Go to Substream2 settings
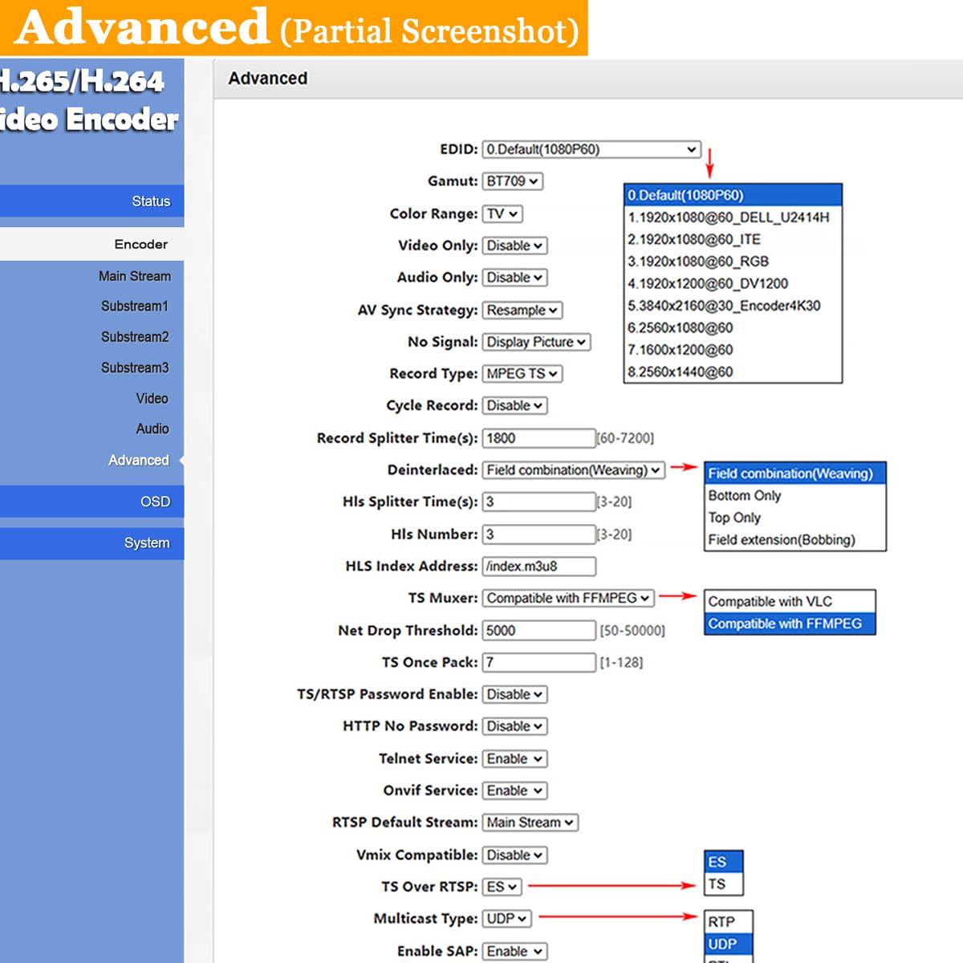Viewport: 963px width, 963px height. coord(134,337)
